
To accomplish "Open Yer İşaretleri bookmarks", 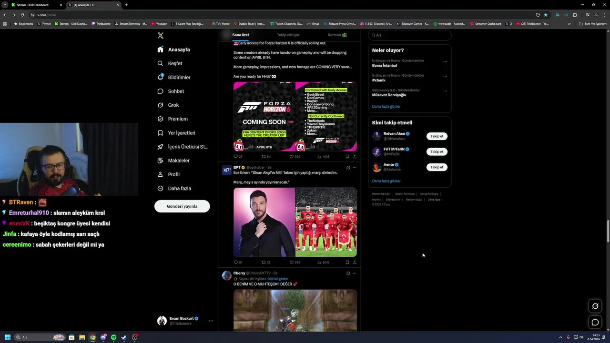I will tap(176, 133).
